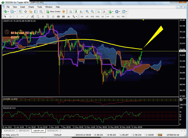Open the Tools menu

(40, 7)
